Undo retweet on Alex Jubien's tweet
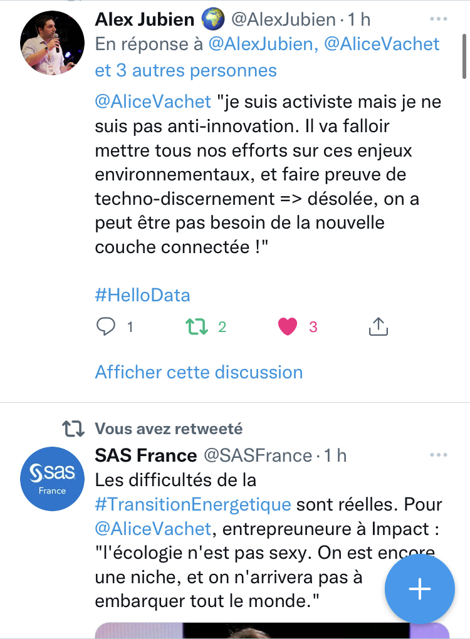Screen dimensions: 470x639 point(197,326)
